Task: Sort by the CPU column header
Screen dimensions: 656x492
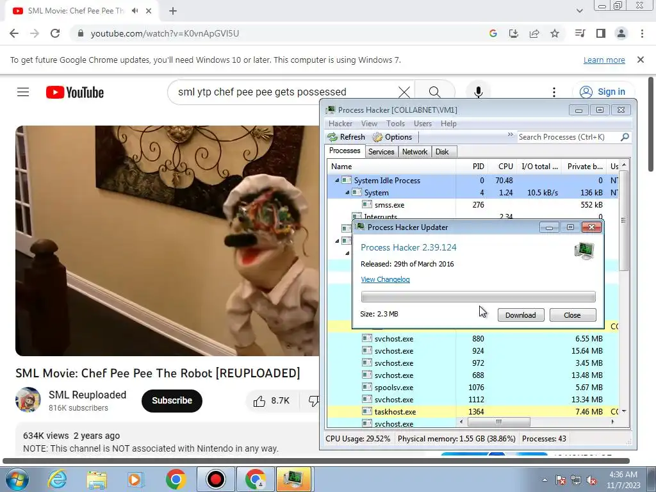Action: [x=502, y=167]
